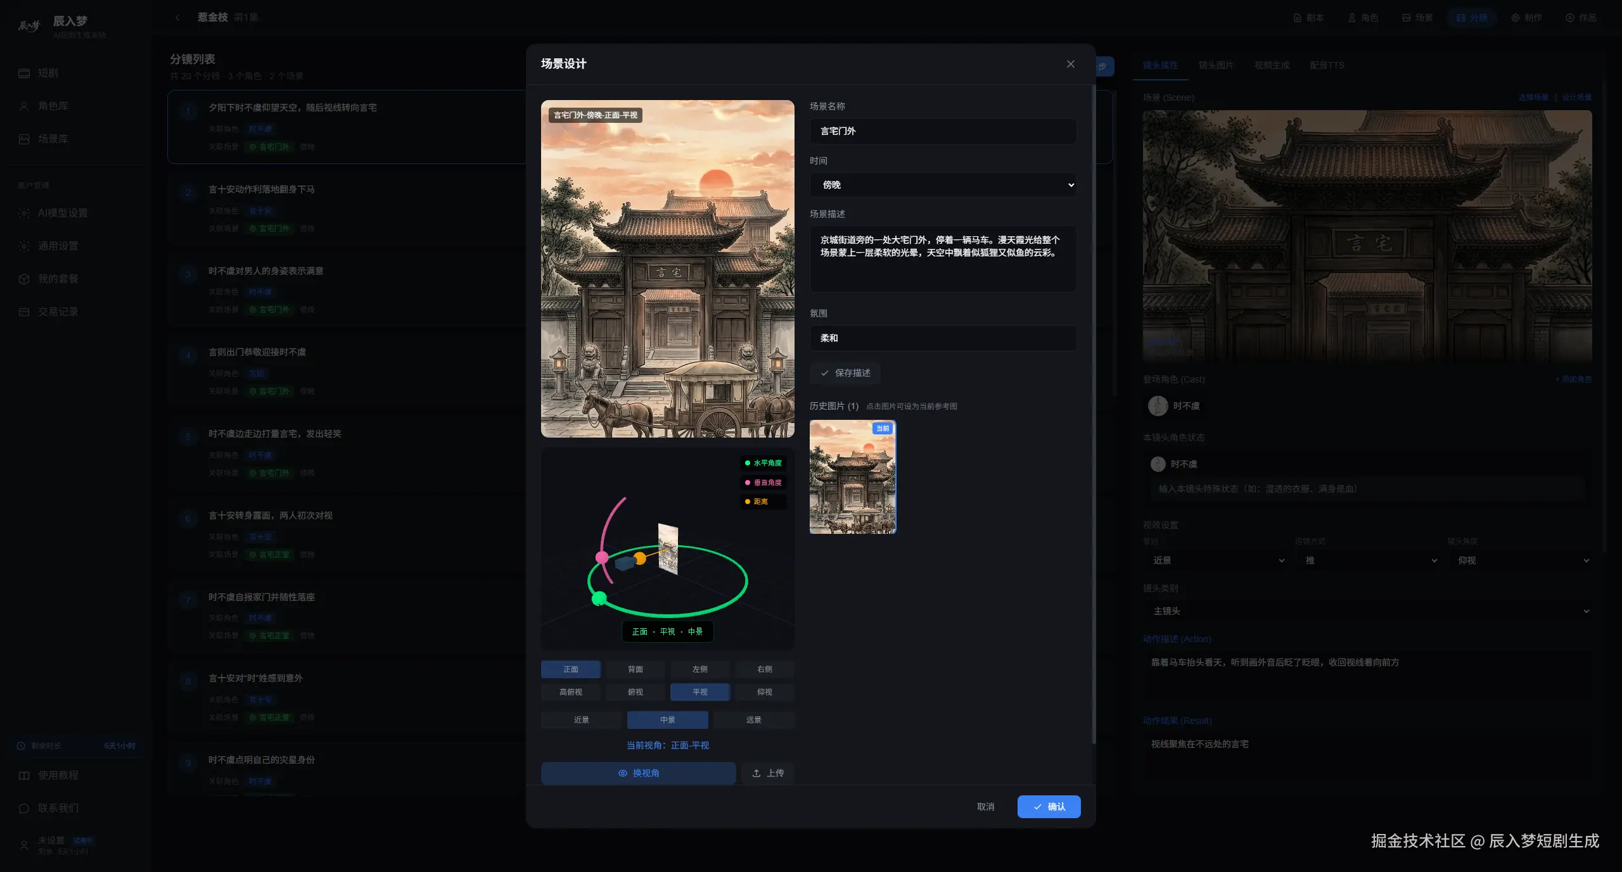The width and height of the screenshot is (1622, 872).
Task: Open 角色库 via its sidebar icon
Action: [x=24, y=106]
